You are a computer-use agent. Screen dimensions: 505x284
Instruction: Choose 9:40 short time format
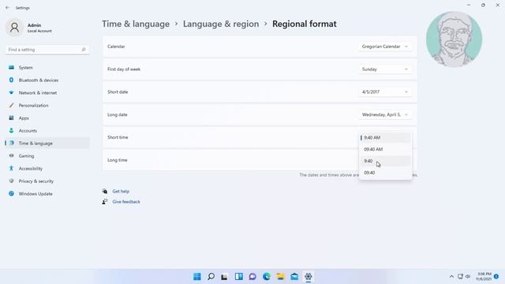385,161
